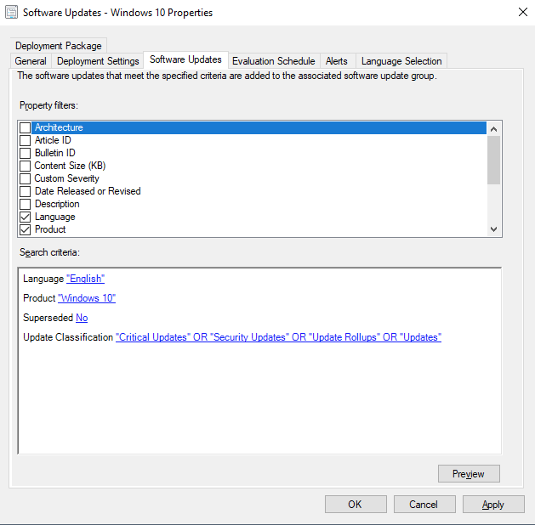535x525 pixels.
Task: Check the Custom Severity checkbox
Action: tap(25, 178)
